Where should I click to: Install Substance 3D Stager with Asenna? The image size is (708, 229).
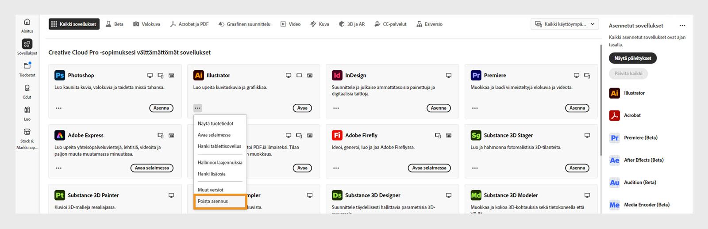[577, 168]
